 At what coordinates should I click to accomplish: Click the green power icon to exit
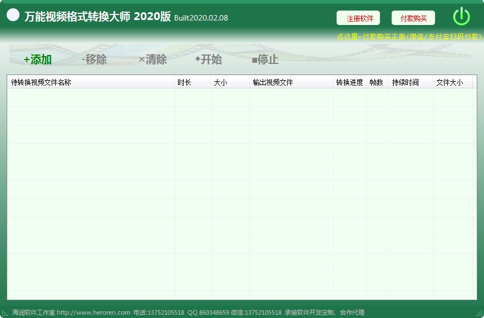[461, 17]
